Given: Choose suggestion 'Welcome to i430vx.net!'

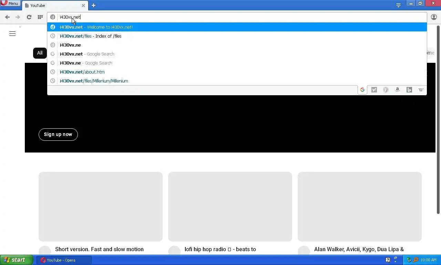Looking at the screenshot, I should (x=237, y=27).
